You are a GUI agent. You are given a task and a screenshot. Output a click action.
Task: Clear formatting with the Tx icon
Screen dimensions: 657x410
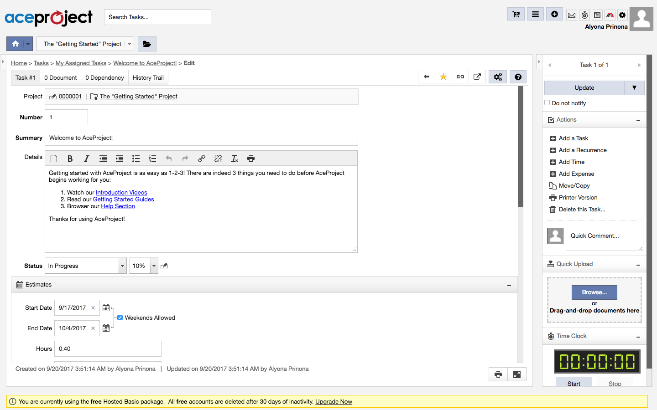[x=235, y=159]
